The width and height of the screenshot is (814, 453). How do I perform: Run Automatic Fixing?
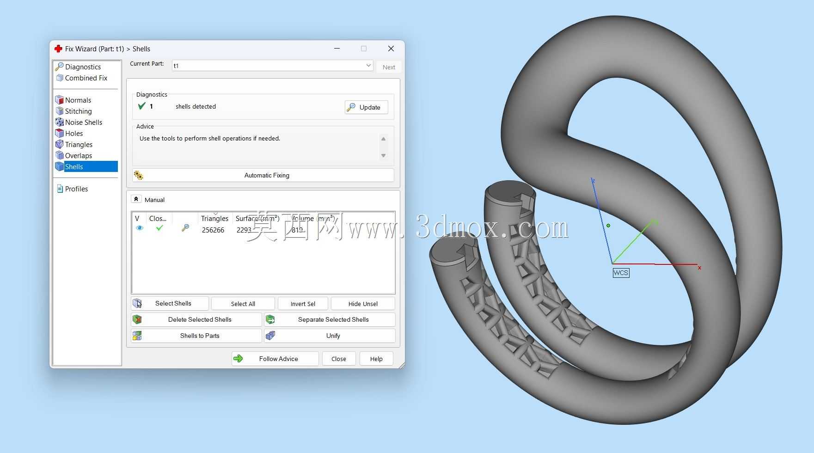263,175
